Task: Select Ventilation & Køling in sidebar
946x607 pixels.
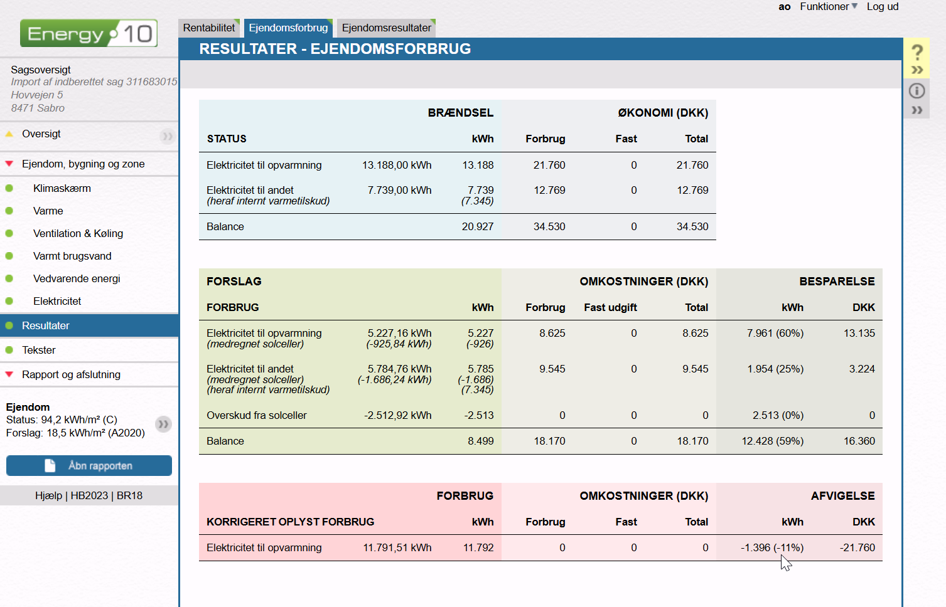Action: [78, 233]
